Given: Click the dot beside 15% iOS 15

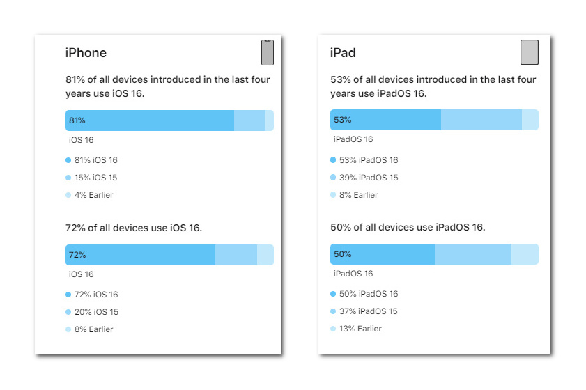Looking at the screenshot, I should click(x=68, y=178).
